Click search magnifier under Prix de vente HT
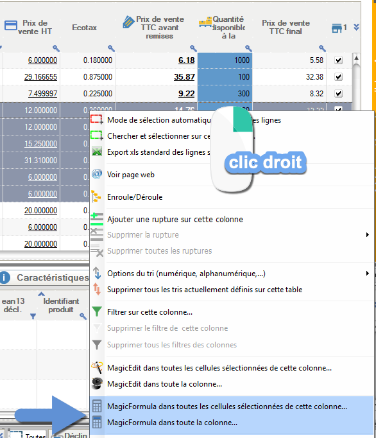The width and height of the screenshot is (376, 438). click(56, 48)
